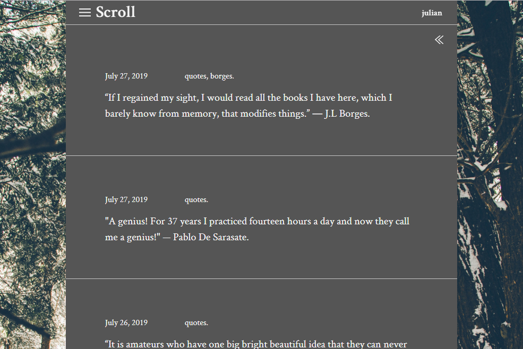Click the divider between the two July 27 posts
The width and height of the screenshot is (523, 349).
[x=261, y=155]
